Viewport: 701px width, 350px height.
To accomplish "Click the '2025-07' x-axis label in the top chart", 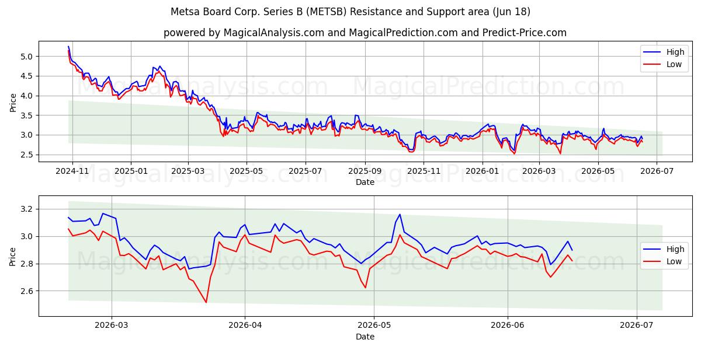I will [x=305, y=171].
